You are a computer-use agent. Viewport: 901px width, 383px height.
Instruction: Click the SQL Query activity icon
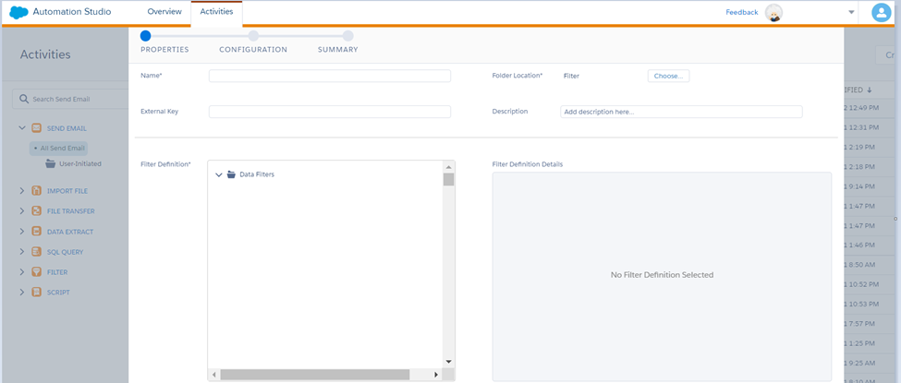(37, 252)
